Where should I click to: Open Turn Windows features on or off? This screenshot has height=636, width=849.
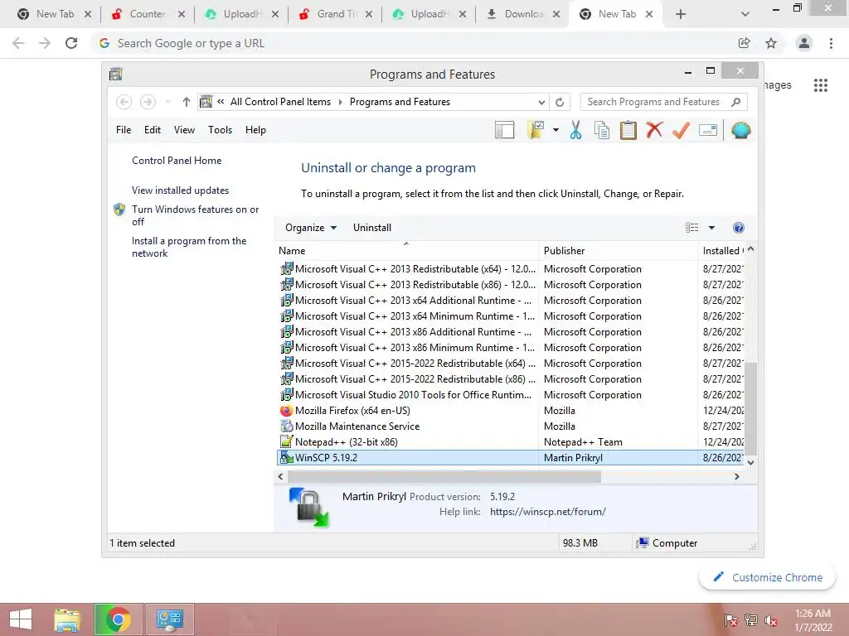195,215
